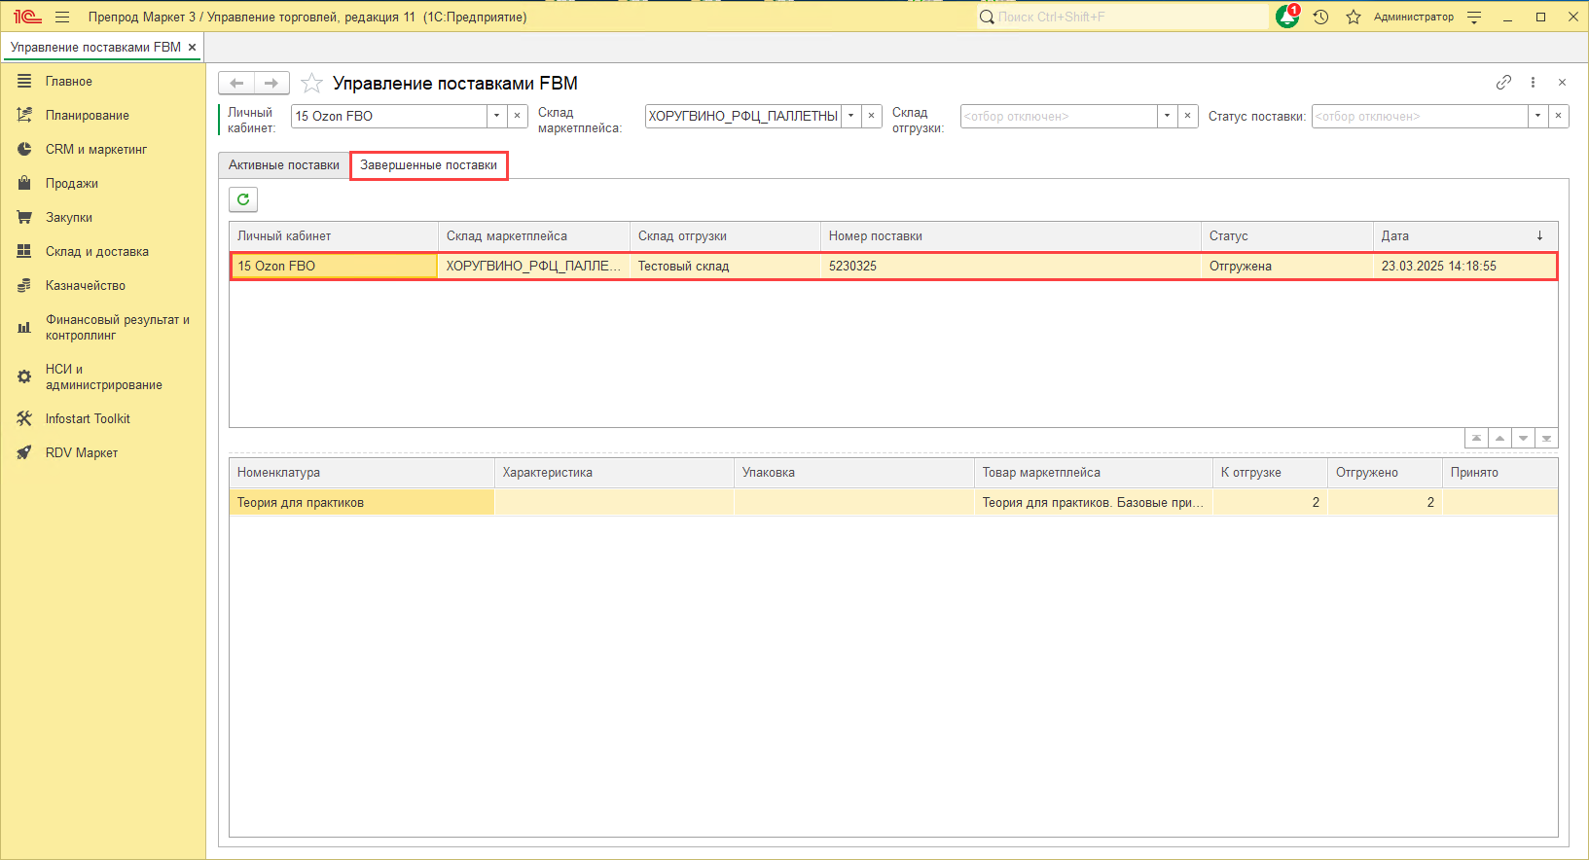Expand the Личный кабинет dropdown
Viewport: 1589px width, 860px height.
click(496, 116)
